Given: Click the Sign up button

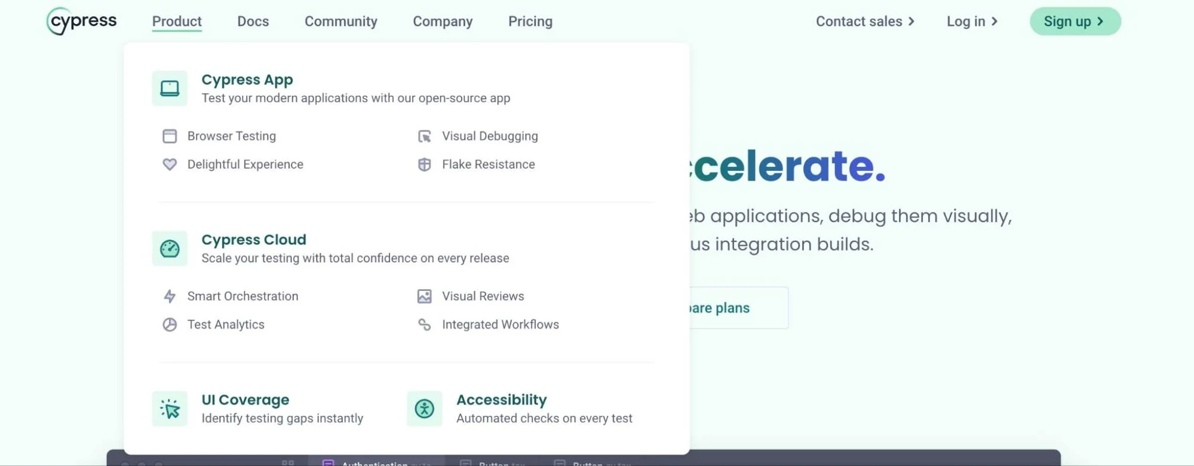Looking at the screenshot, I should point(1075,22).
